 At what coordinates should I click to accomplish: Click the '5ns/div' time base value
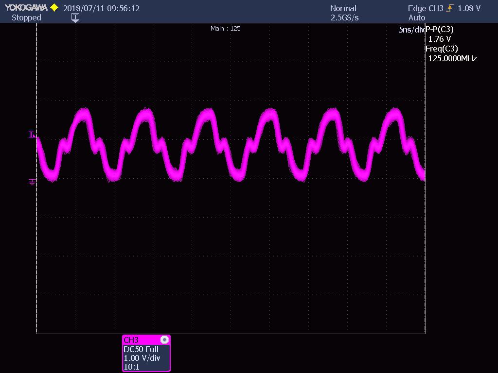click(x=412, y=30)
